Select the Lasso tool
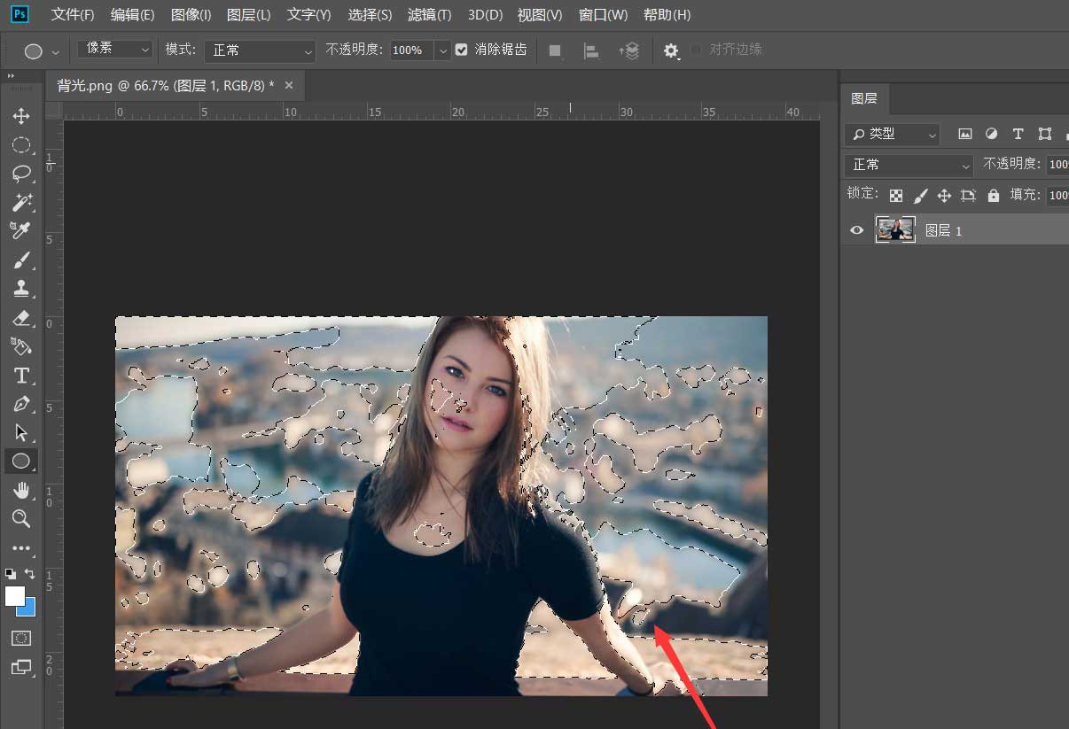This screenshot has width=1069, height=729. pos(22,174)
